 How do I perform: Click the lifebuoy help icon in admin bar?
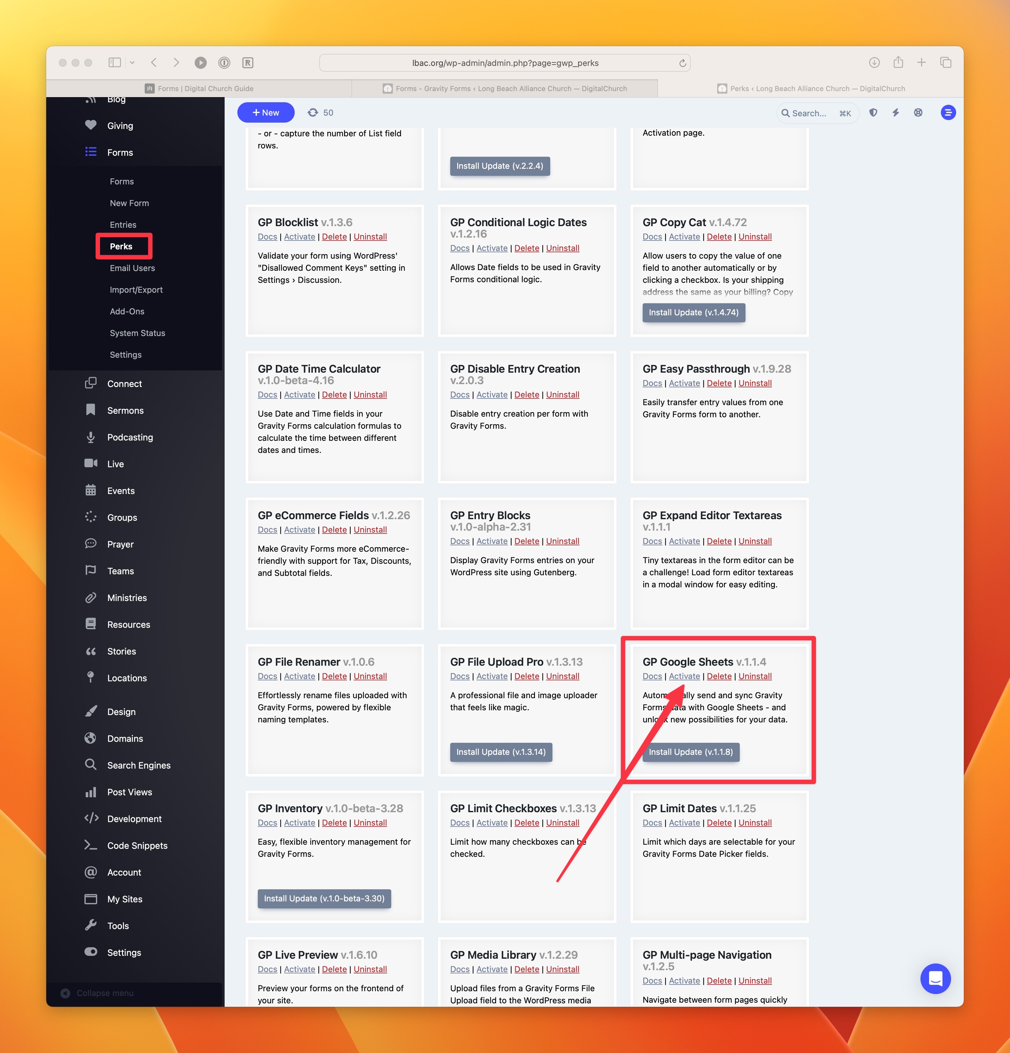[x=918, y=113]
